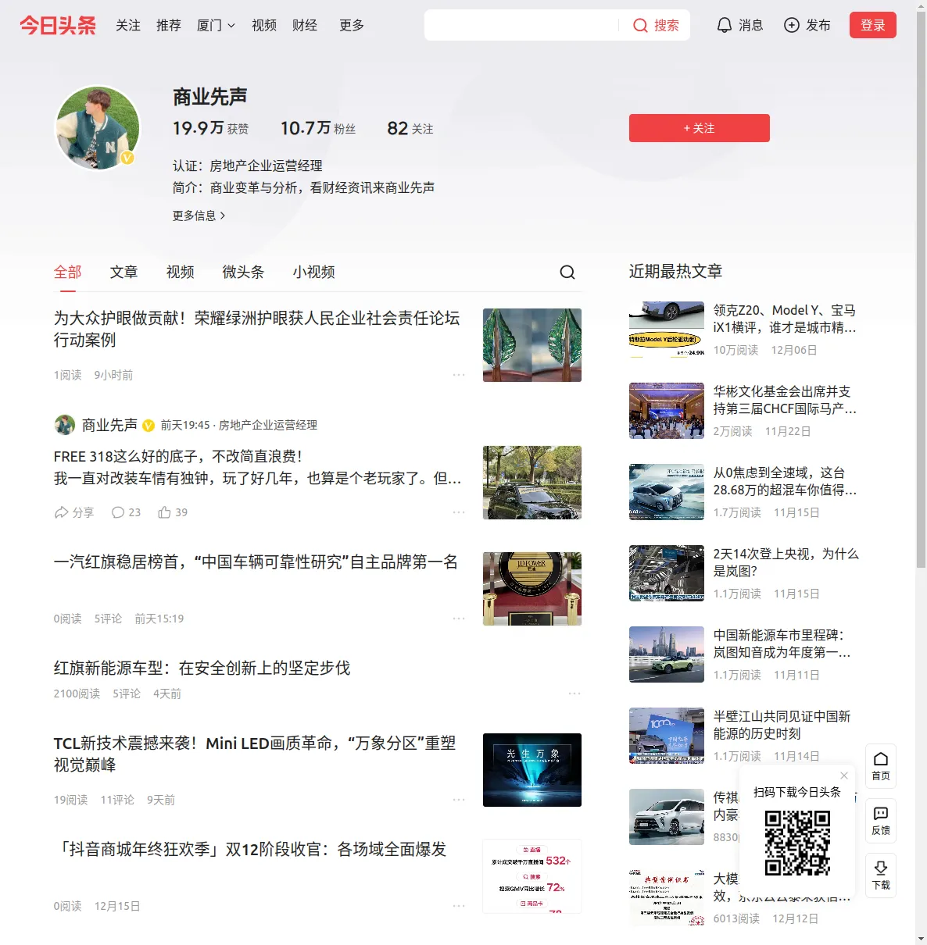This screenshot has width=927, height=945.
Task: Open the 光生万象 TCL thumbnail
Action: [532, 770]
